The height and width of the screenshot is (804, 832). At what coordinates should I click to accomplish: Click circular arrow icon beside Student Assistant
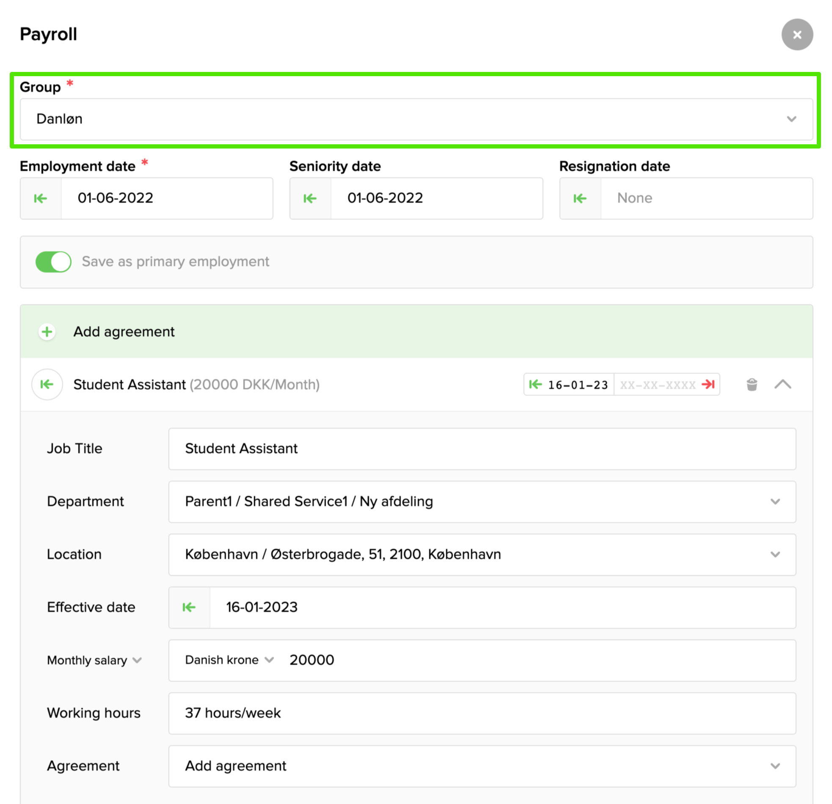[x=47, y=385]
